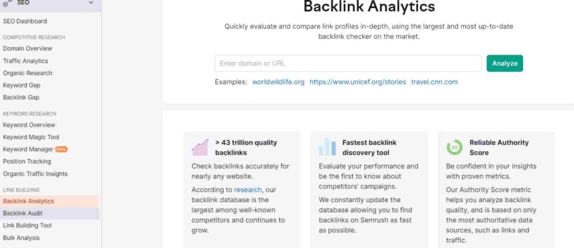Open the Backlink Audit tool
This screenshot has height=248, width=574.
22,213
